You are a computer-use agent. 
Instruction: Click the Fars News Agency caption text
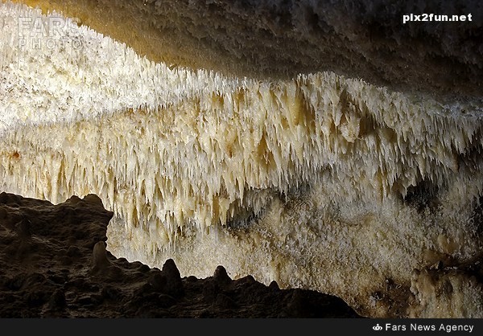click(429, 327)
